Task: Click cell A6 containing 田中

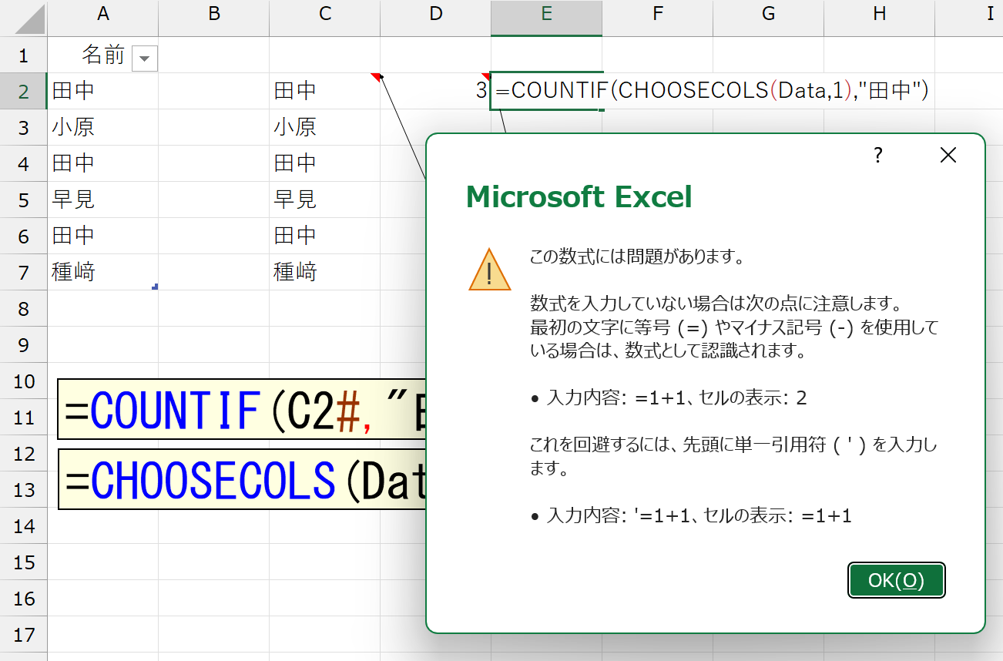Action: pyautogui.click(x=102, y=236)
